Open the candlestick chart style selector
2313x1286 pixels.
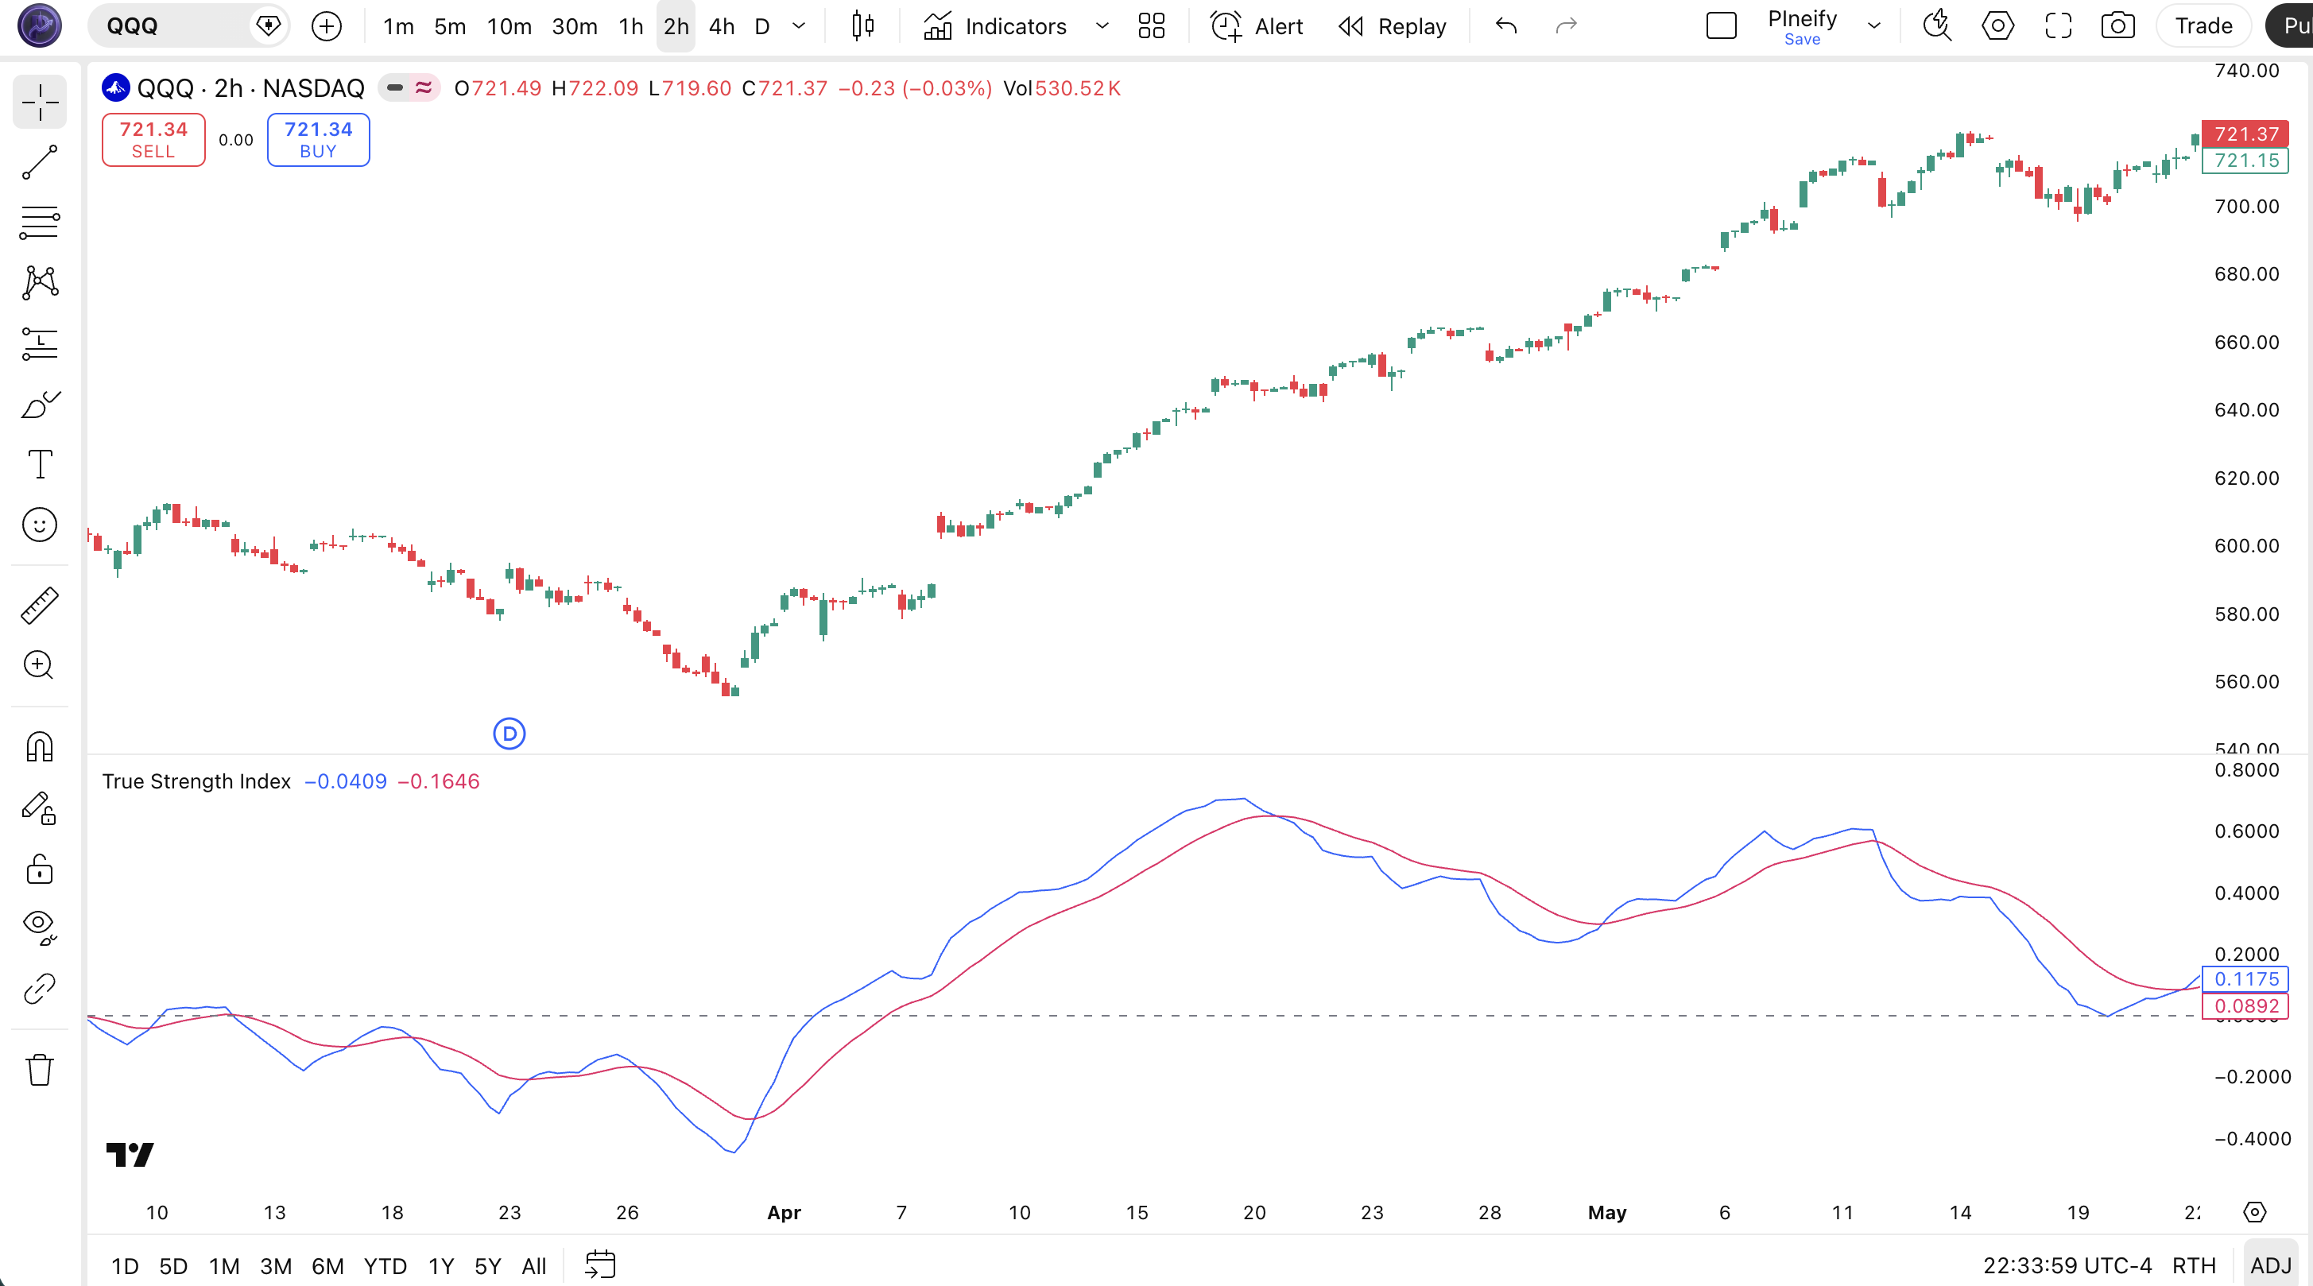[x=863, y=26]
